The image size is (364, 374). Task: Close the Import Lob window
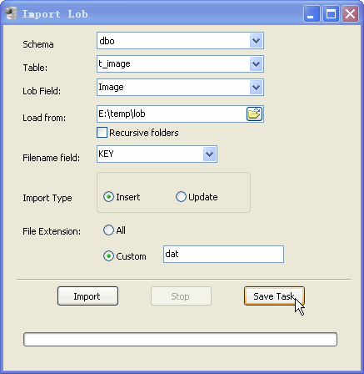point(350,13)
